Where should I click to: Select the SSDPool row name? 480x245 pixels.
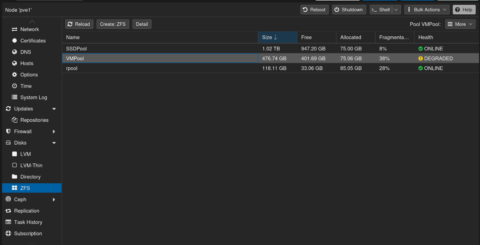pos(77,49)
